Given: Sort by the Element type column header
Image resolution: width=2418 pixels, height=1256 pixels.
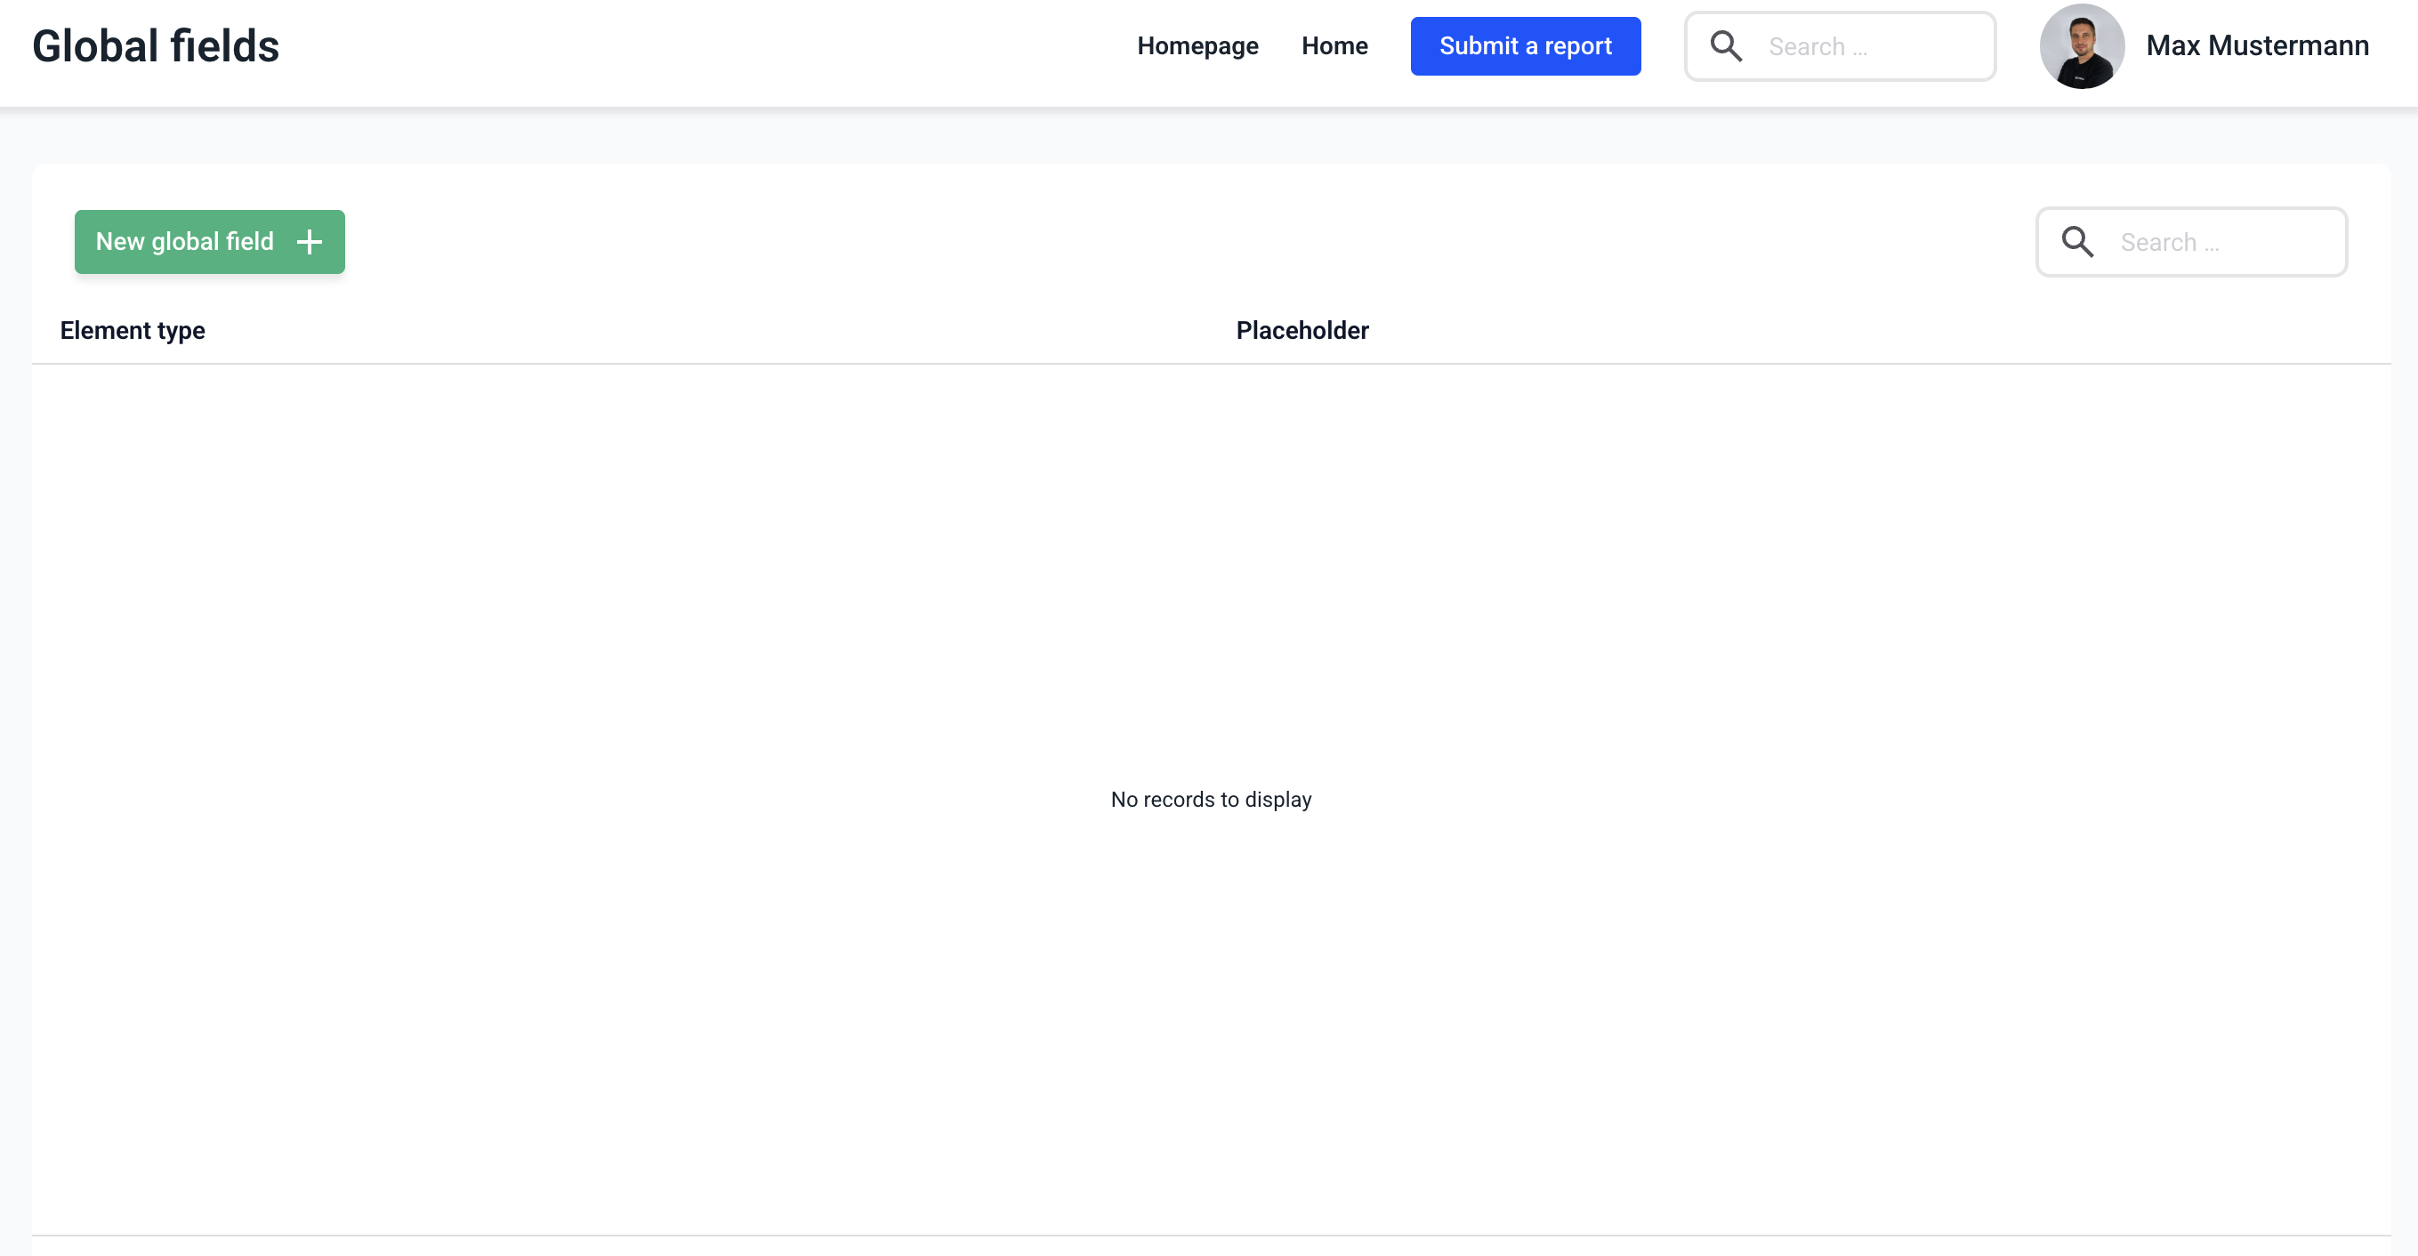Looking at the screenshot, I should 133,330.
